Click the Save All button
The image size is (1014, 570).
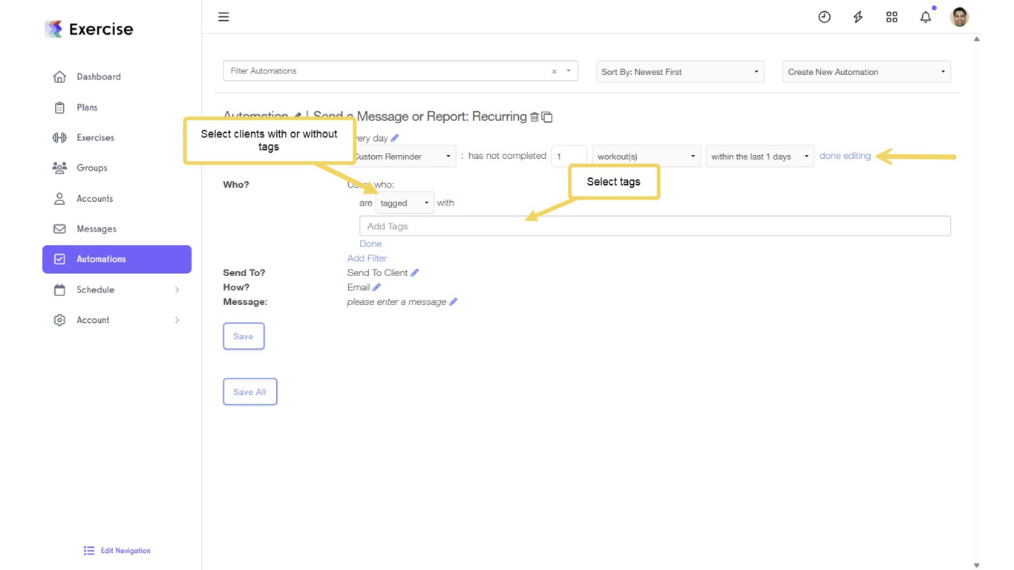[250, 392]
